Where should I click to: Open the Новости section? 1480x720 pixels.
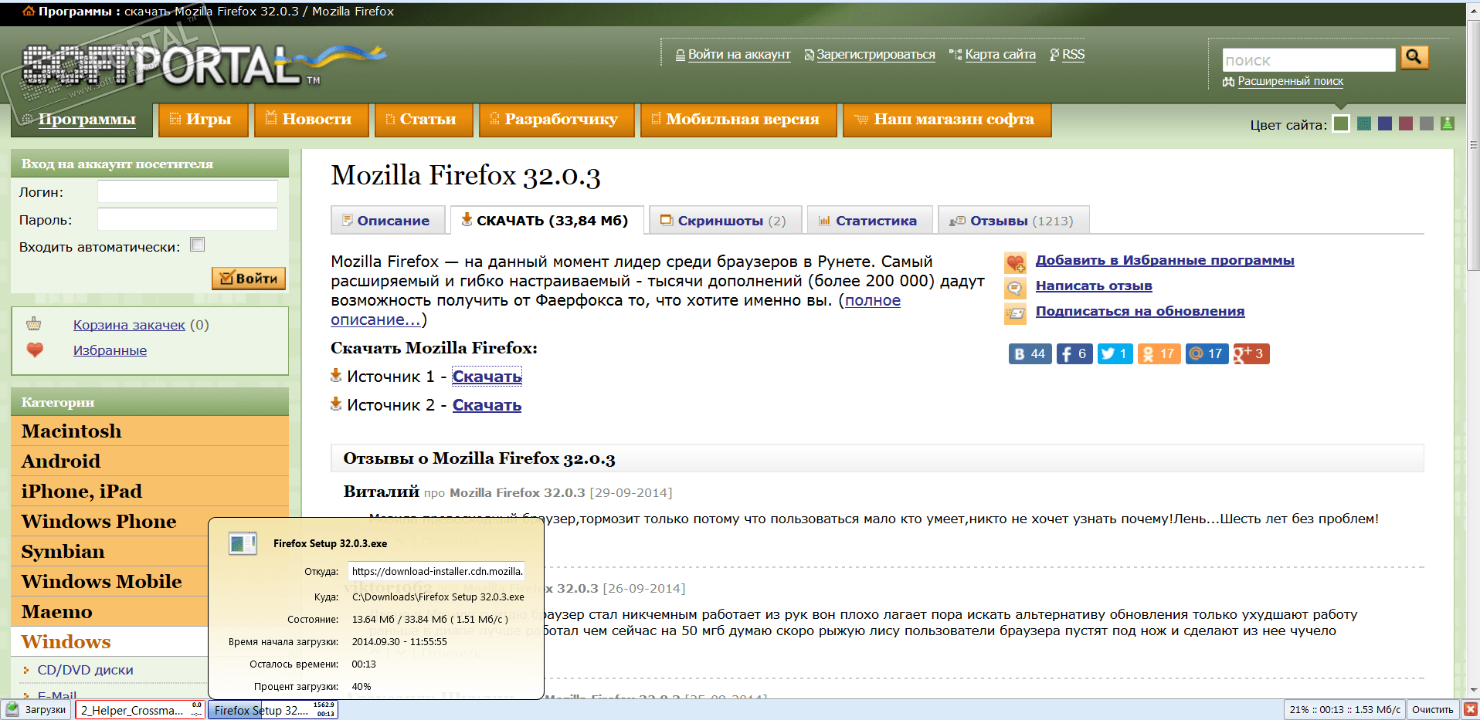pos(311,120)
